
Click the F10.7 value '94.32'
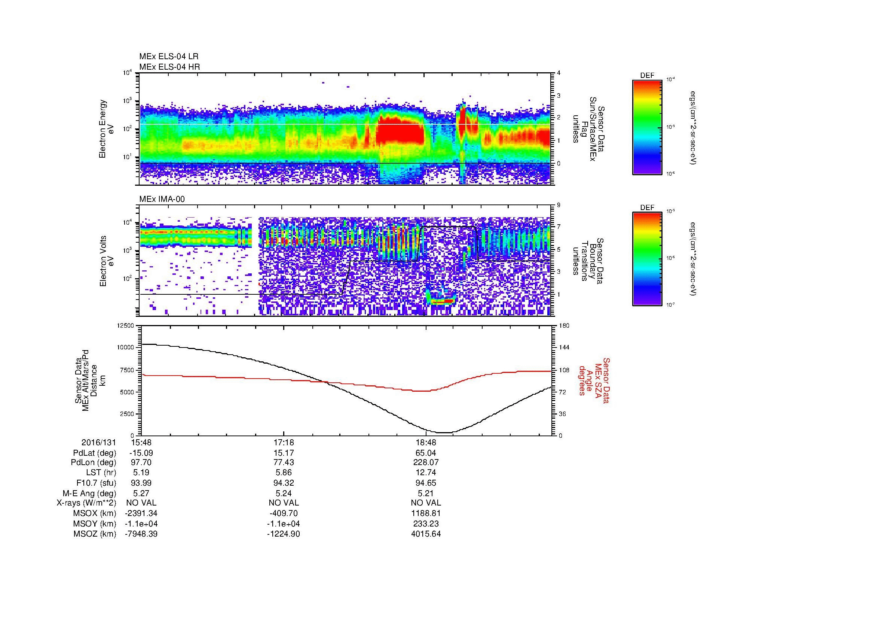[284, 483]
